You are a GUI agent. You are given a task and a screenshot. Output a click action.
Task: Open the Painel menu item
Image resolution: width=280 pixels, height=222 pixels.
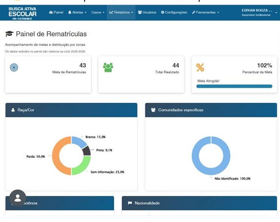point(56,12)
